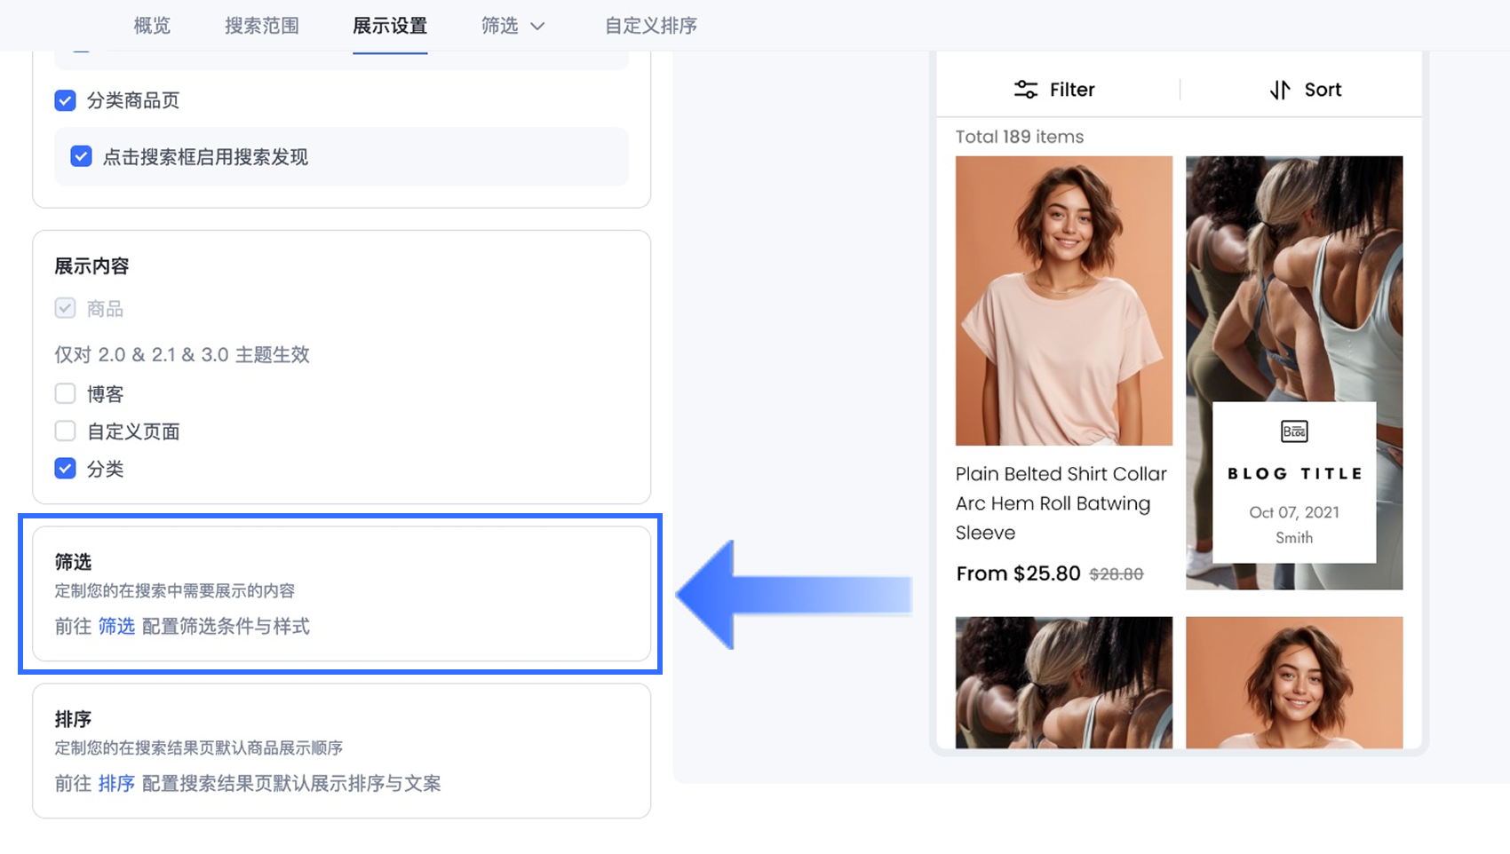This screenshot has width=1510, height=854.
Task: Open the 搜索范围 tab
Action: [262, 26]
